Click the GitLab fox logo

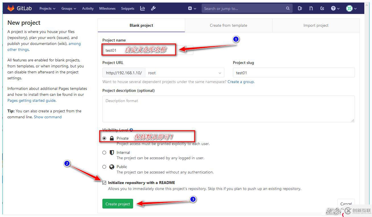[x=11, y=8]
